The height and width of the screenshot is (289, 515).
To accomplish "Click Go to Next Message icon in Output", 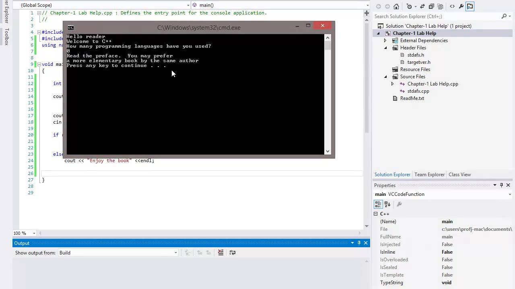I will (208, 252).
